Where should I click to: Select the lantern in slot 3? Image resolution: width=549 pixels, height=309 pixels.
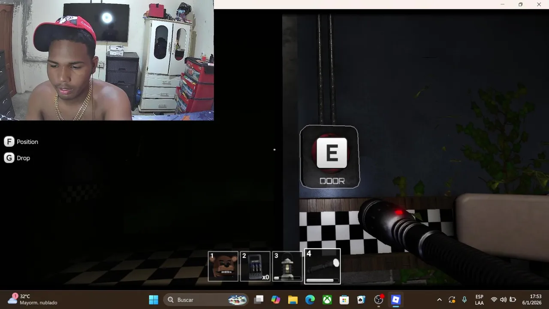(287, 267)
